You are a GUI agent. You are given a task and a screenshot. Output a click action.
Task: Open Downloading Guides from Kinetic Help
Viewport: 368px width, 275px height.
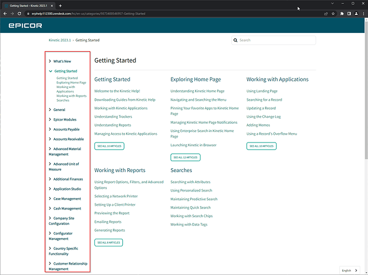125,100
